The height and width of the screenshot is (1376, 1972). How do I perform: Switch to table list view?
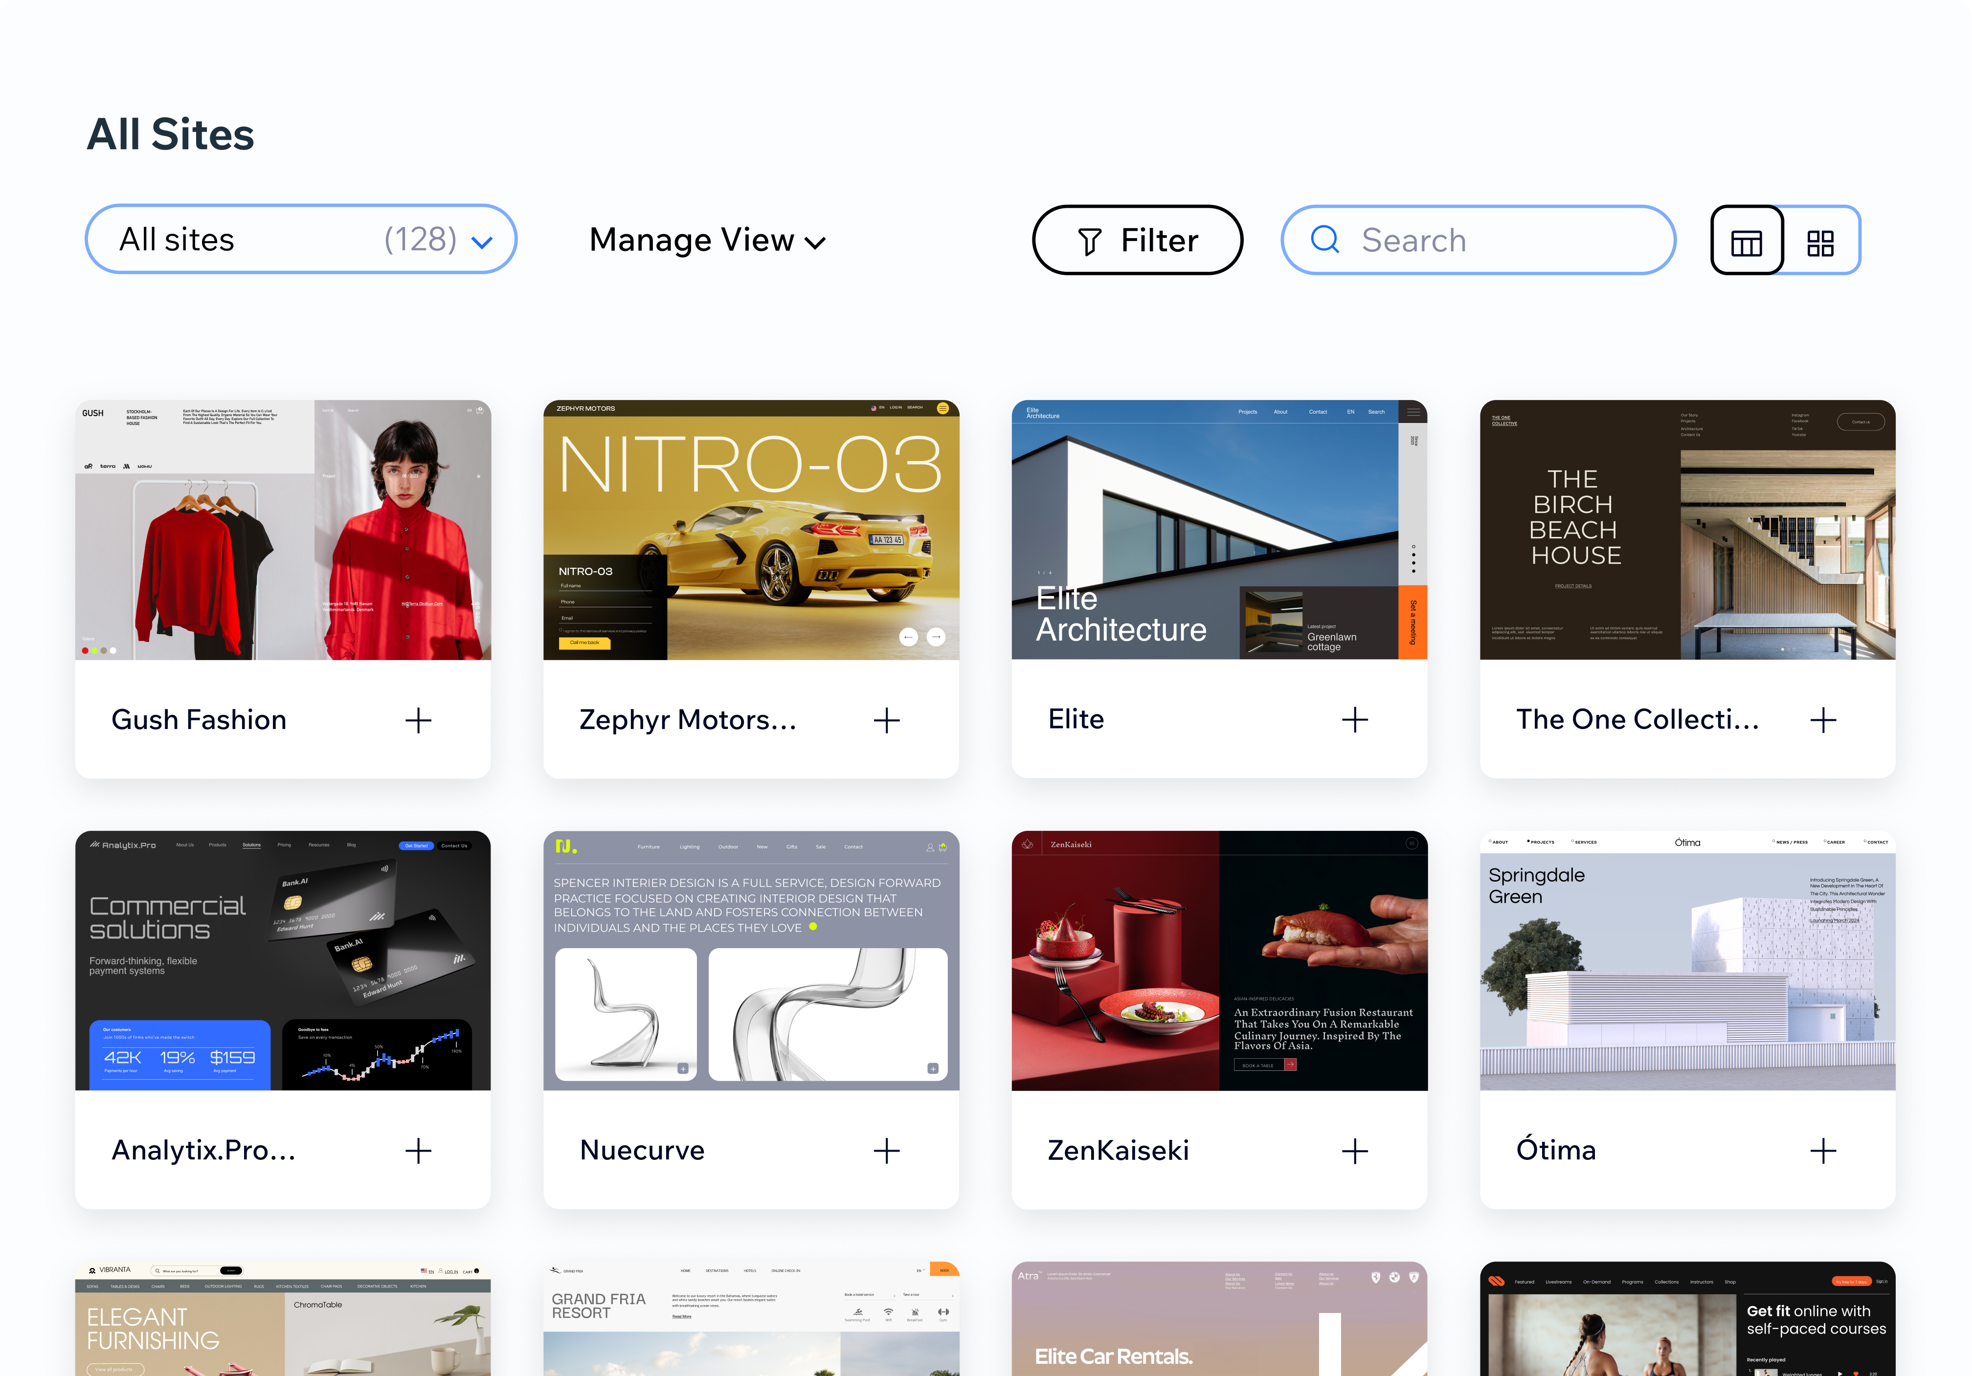(1747, 241)
